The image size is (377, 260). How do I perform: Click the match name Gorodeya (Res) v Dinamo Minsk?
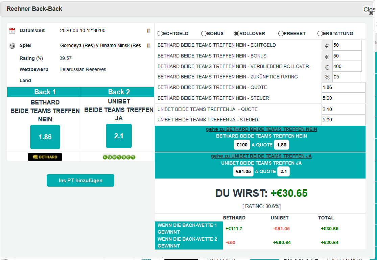[100, 45]
